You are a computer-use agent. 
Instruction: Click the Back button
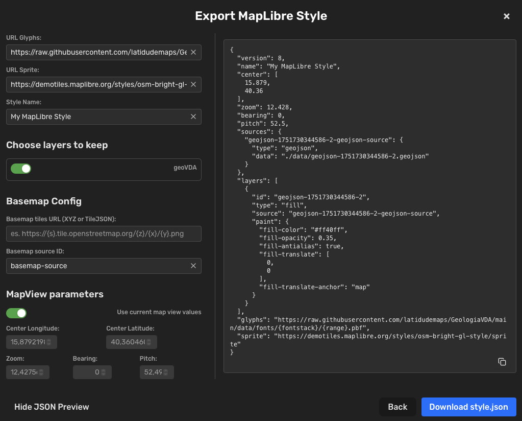click(x=397, y=407)
